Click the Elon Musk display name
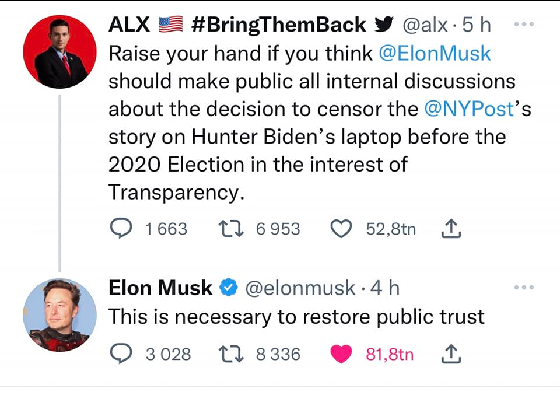The width and height of the screenshot is (560, 395). (x=160, y=288)
